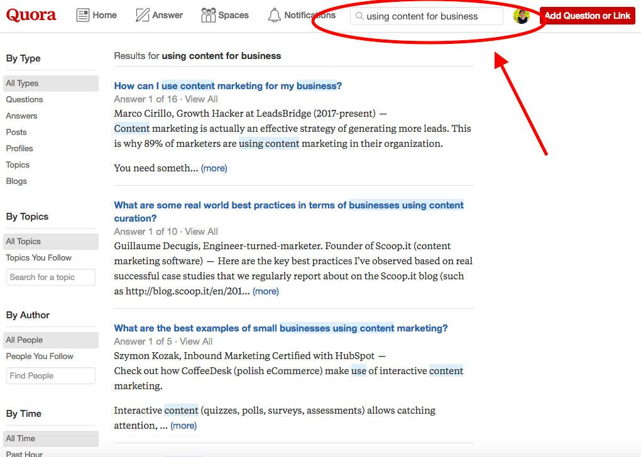The height and width of the screenshot is (457, 641).
Task: Click View All for Answer 1 of 10
Action: coord(201,232)
